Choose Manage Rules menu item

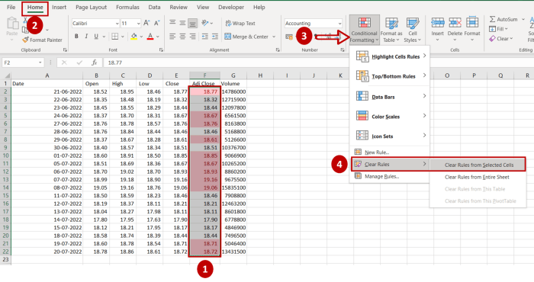pyautogui.click(x=390, y=176)
